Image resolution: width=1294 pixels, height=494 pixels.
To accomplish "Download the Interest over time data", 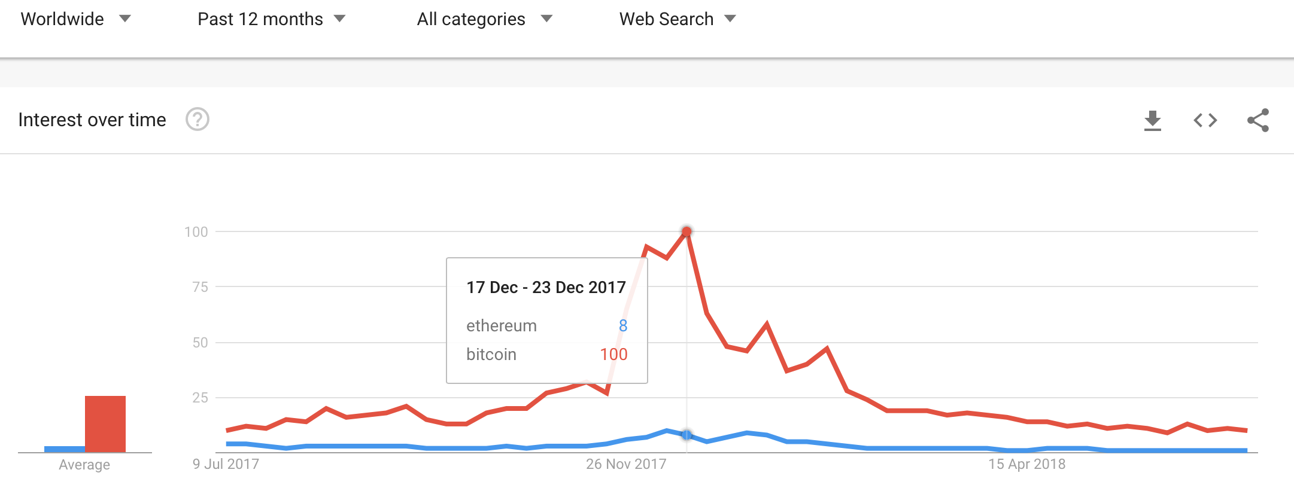I will (1152, 120).
